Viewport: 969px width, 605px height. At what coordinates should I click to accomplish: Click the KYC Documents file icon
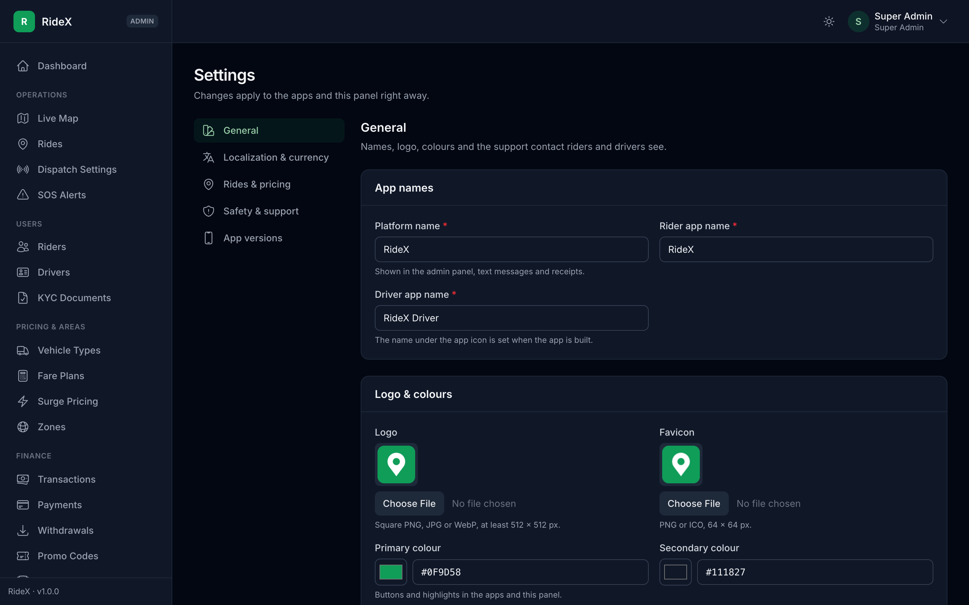[x=23, y=298]
